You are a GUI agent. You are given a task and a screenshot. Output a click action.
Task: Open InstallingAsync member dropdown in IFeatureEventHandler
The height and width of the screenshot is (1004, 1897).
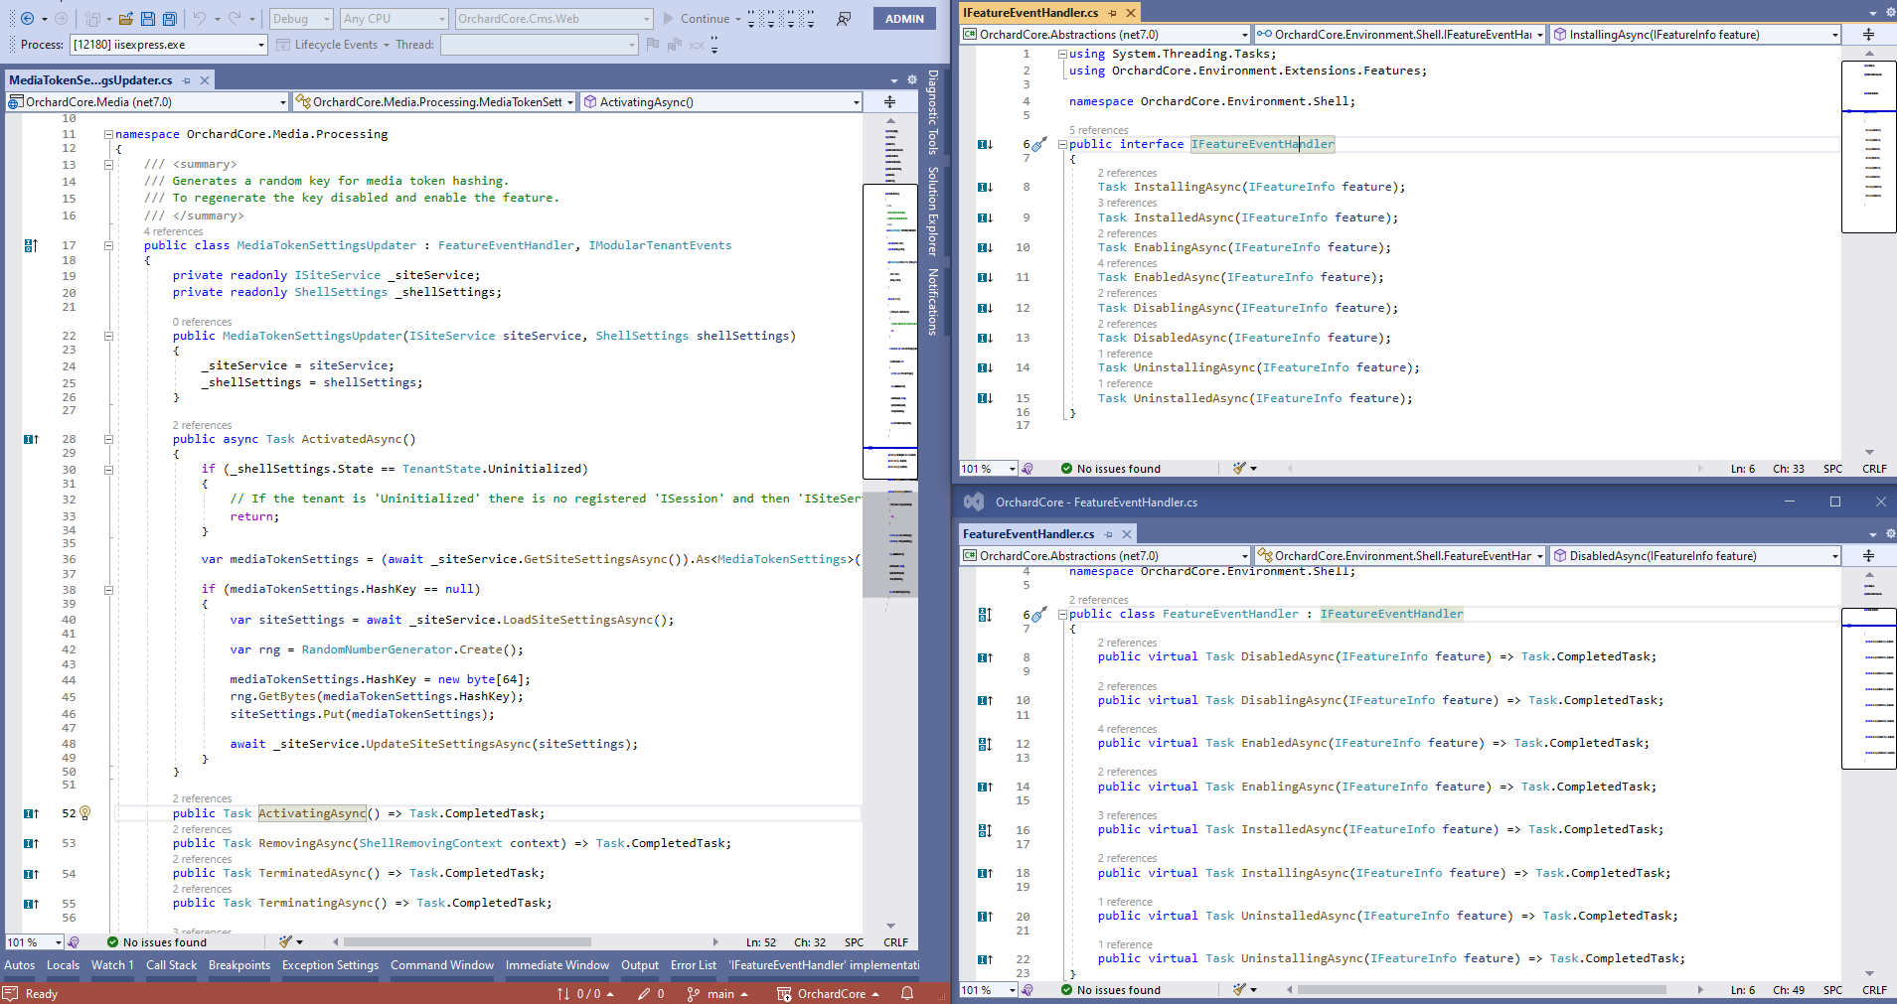pos(1696,34)
